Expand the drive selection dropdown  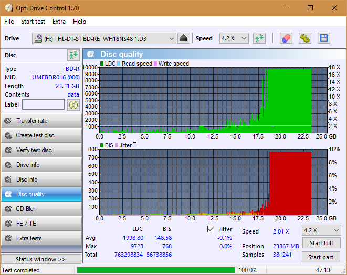[172, 38]
